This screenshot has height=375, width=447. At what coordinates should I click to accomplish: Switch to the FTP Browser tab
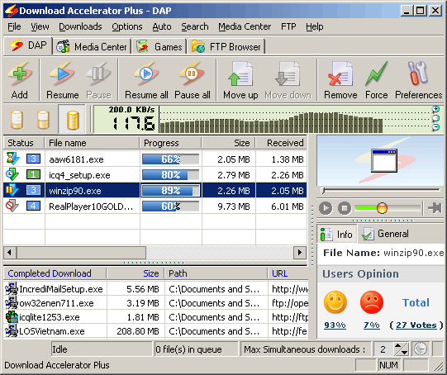(x=227, y=47)
